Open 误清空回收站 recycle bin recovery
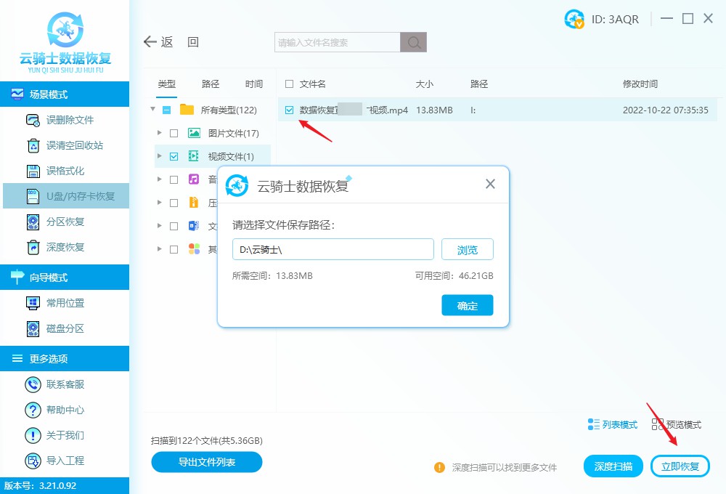The height and width of the screenshot is (494, 726). coord(33,146)
